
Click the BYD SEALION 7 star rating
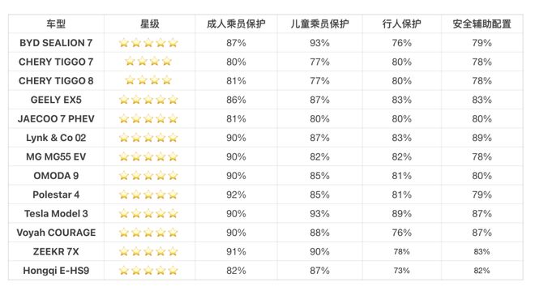tap(148, 43)
